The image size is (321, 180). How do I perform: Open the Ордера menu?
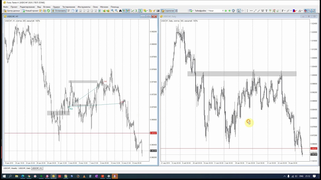[x=56, y=7]
